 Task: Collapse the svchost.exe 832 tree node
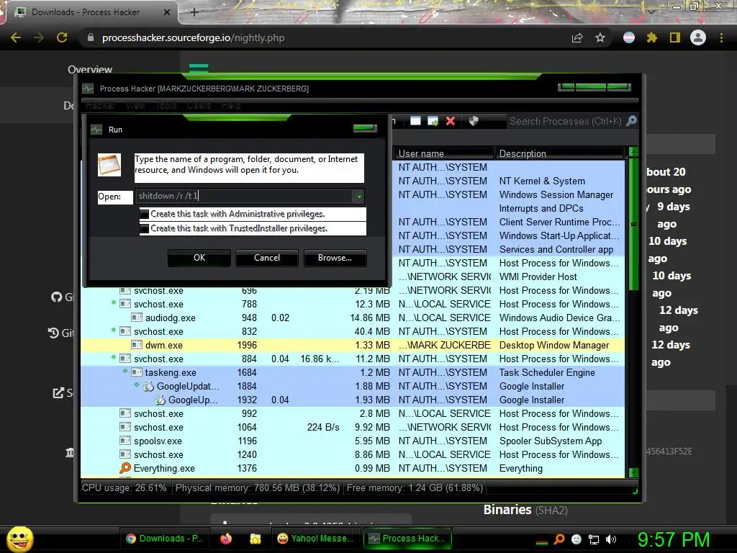(x=114, y=330)
